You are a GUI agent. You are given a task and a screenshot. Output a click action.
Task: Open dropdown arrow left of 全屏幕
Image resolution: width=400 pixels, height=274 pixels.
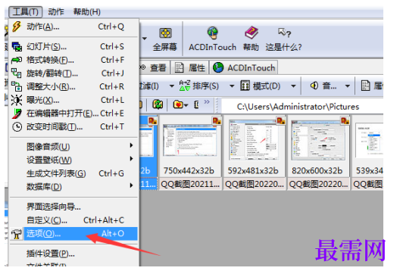click(x=145, y=39)
